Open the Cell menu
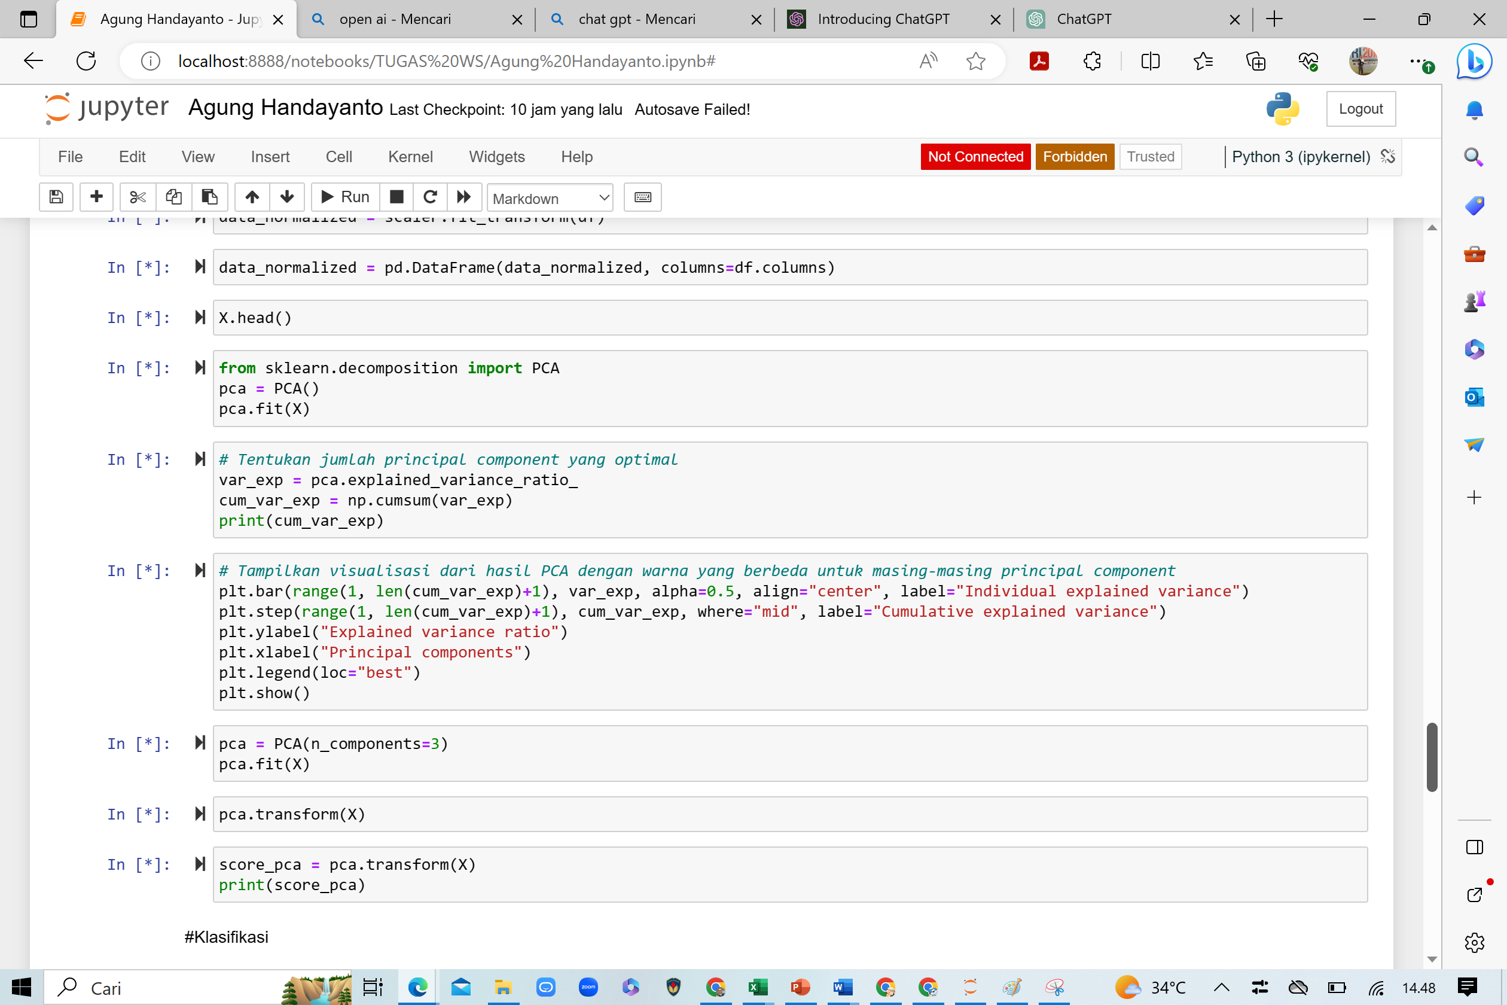 (338, 156)
